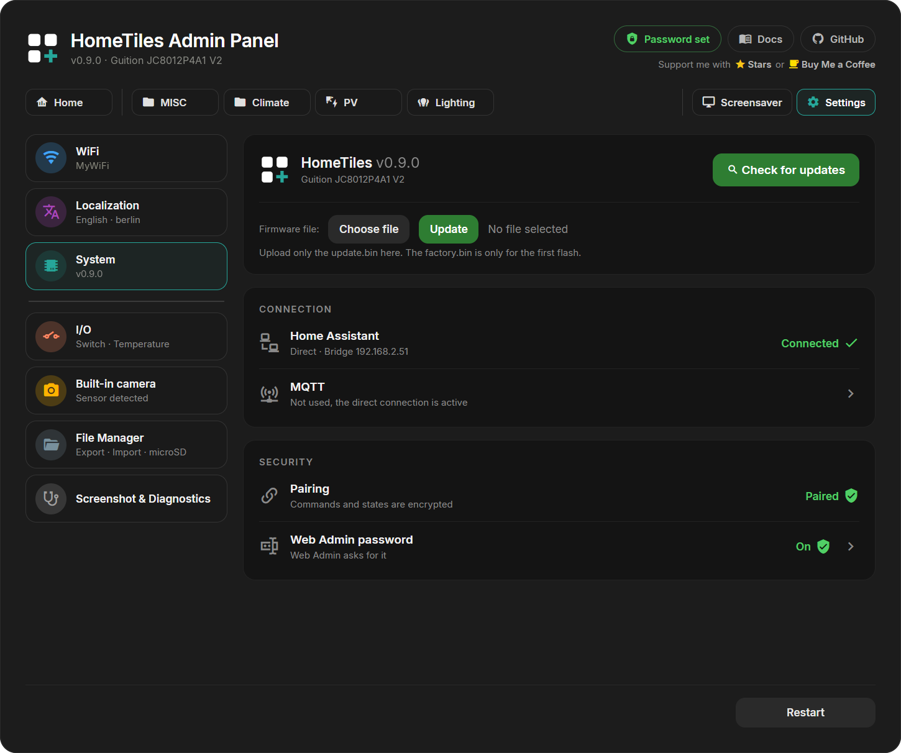Click the WiFi signal icon in sidebar
Image resolution: width=901 pixels, height=753 pixels.
pyautogui.click(x=51, y=158)
